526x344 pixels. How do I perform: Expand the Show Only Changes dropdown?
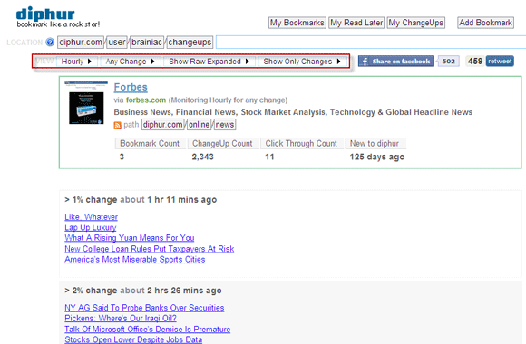point(302,62)
